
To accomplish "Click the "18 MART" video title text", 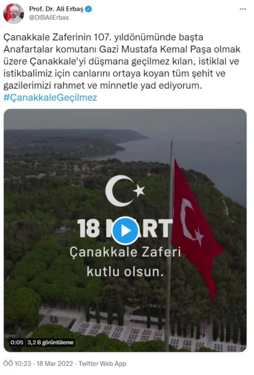I will tap(125, 229).
